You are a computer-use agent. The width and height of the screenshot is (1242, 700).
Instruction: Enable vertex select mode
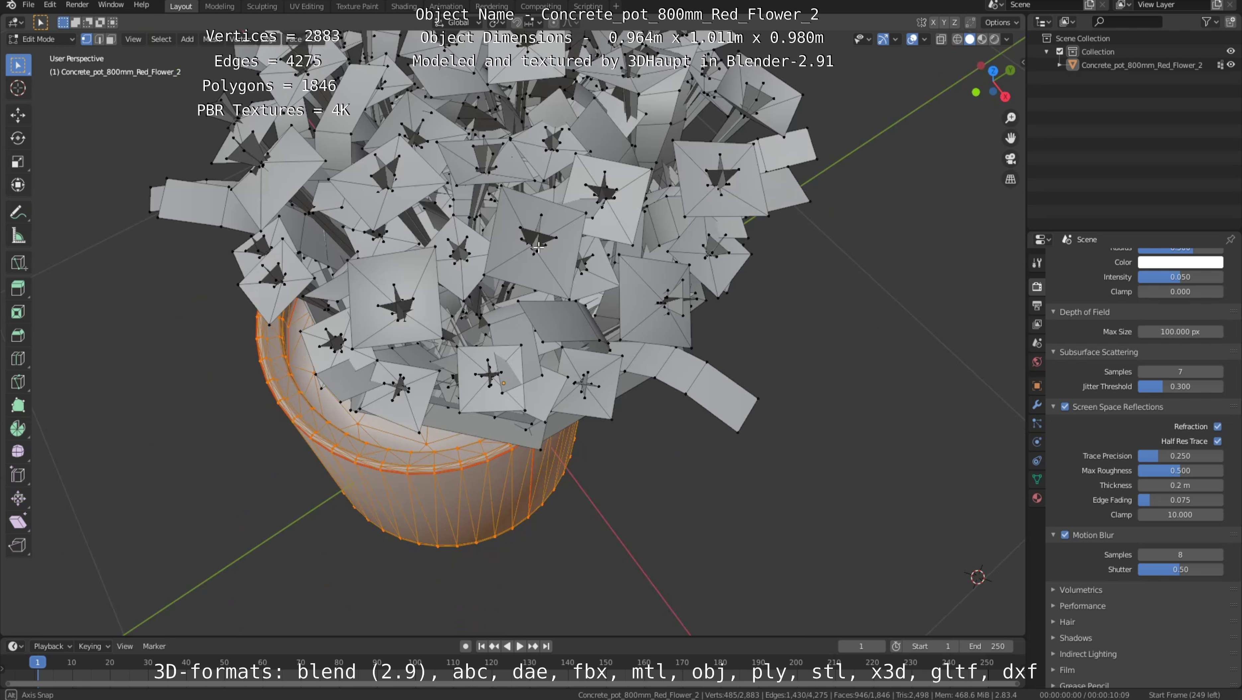[x=87, y=39]
